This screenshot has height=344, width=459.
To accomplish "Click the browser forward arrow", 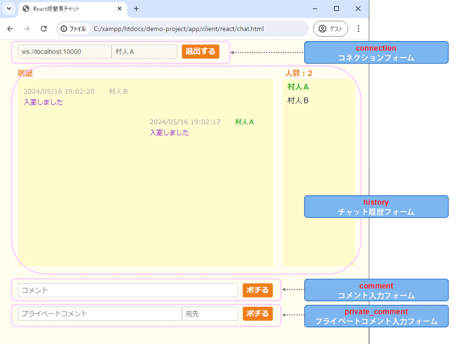I will (27, 29).
